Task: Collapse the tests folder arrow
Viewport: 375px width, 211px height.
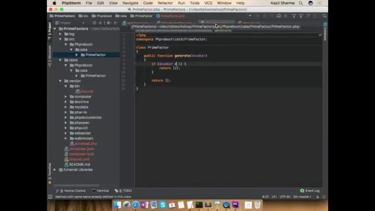Action: click(x=60, y=60)
